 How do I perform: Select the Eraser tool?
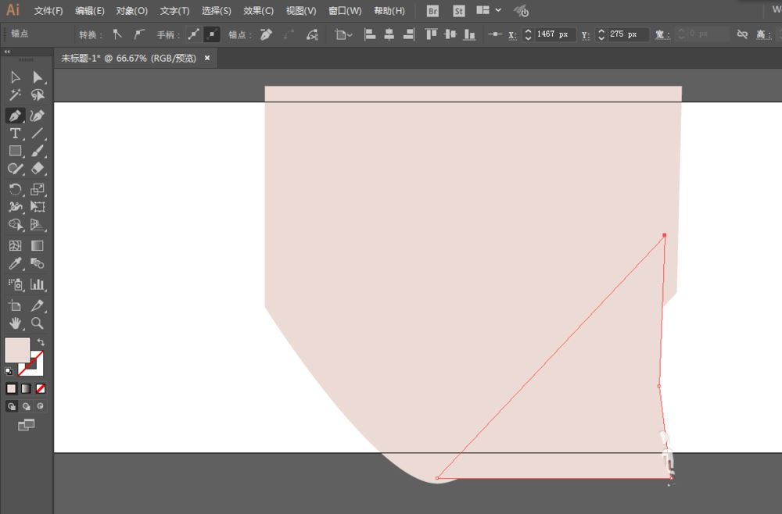tap(37, 169)
